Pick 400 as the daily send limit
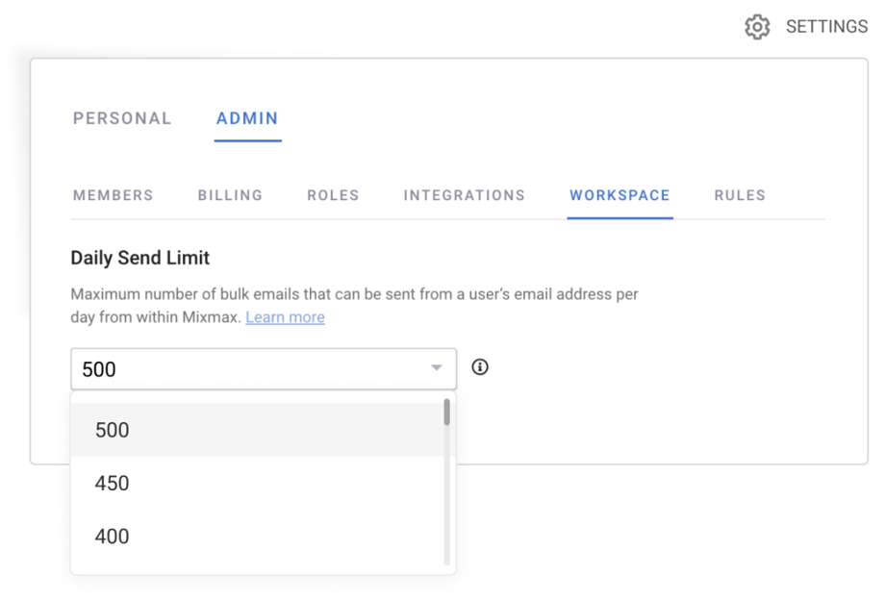The width and height of the screenshot is (885, 601). tap(113, 537)
